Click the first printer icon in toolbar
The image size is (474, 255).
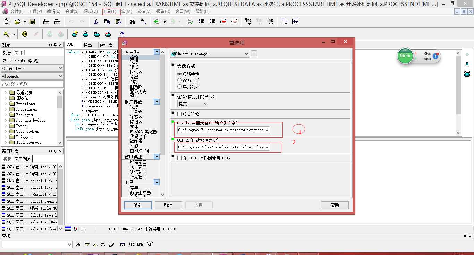tap(46, 21)
